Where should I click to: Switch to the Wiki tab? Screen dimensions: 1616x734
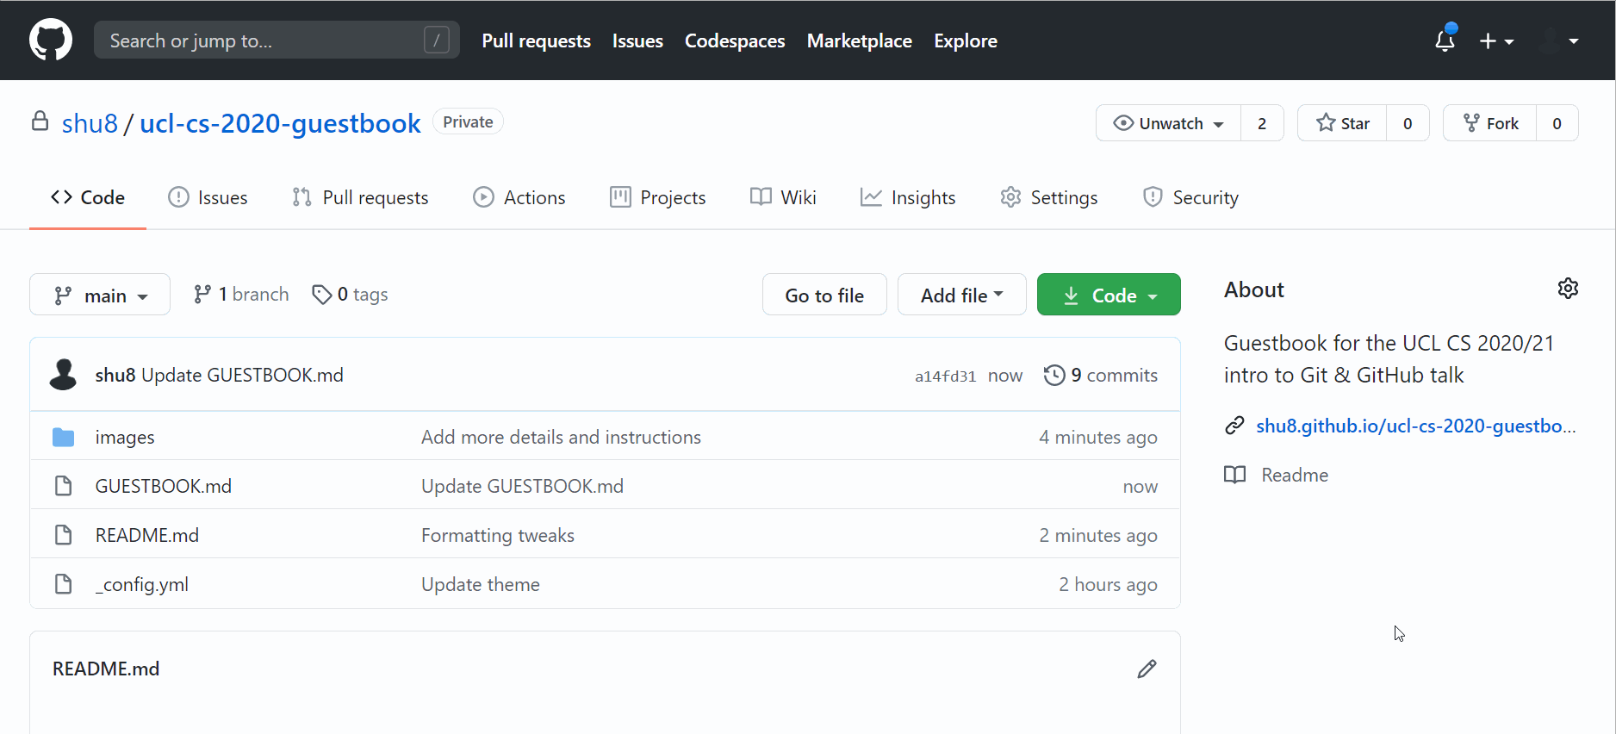(783, 197)
